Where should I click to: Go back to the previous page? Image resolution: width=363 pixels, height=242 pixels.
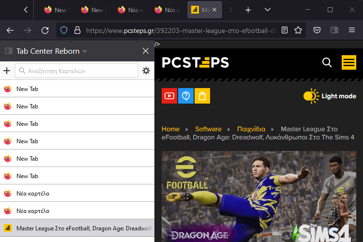tap(10, 30)
